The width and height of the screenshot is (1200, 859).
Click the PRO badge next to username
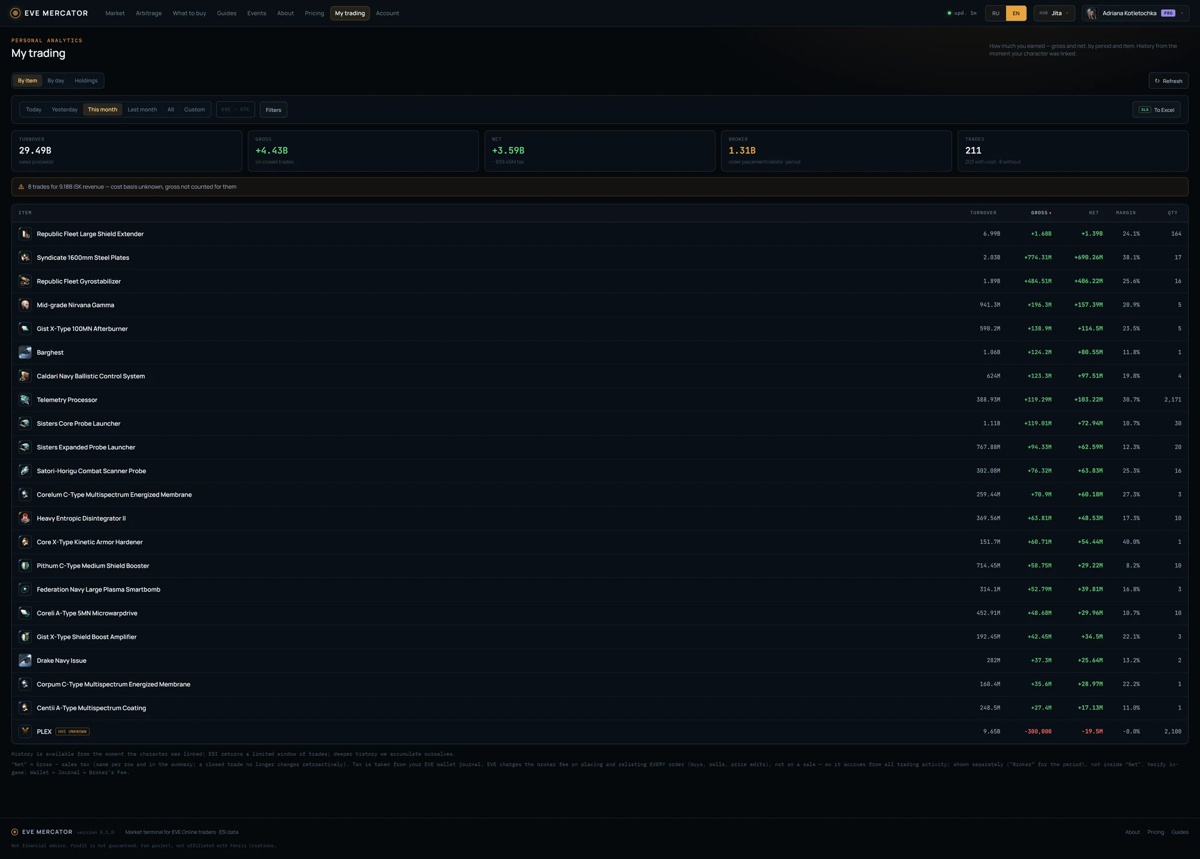click(1168, 13)
